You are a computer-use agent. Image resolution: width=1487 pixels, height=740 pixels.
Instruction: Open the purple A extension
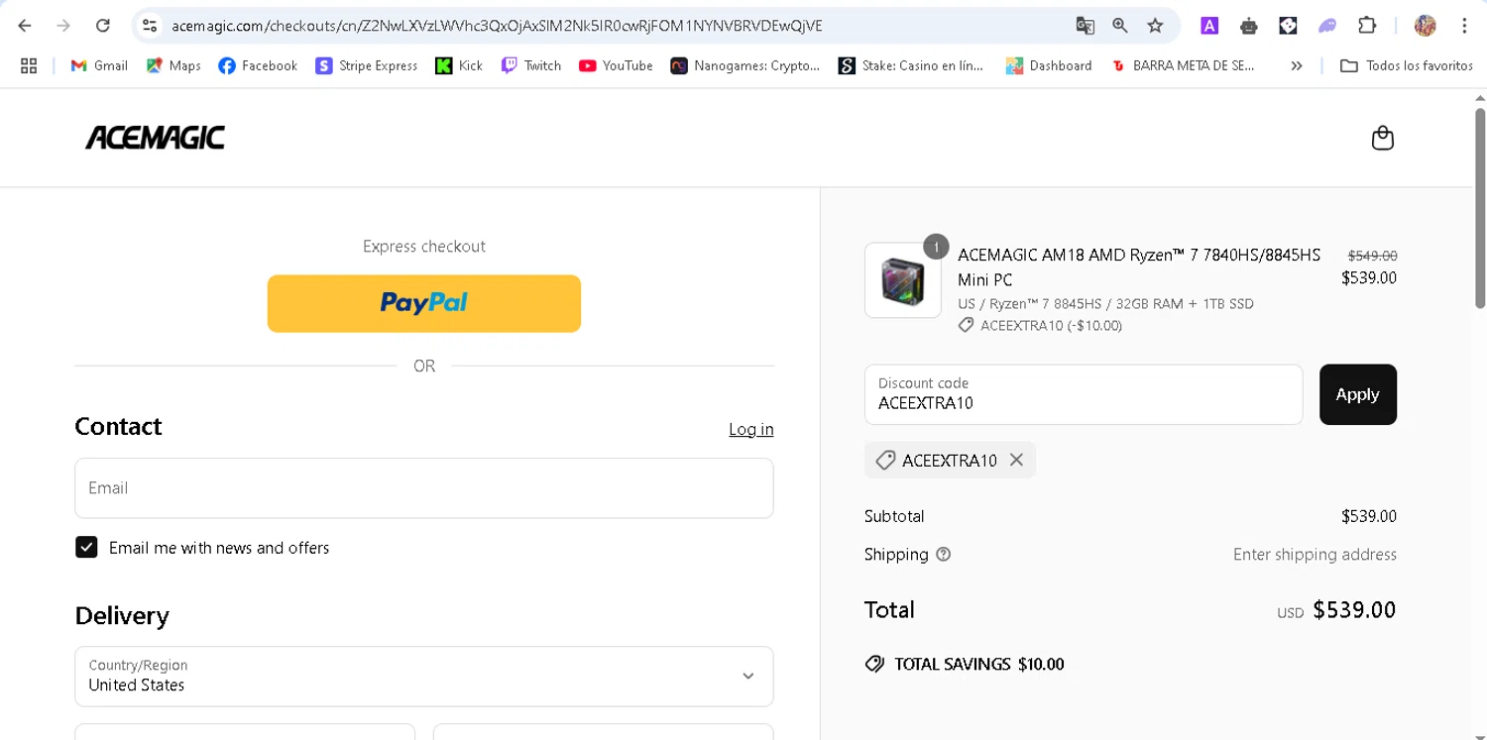click(1209, 26)
